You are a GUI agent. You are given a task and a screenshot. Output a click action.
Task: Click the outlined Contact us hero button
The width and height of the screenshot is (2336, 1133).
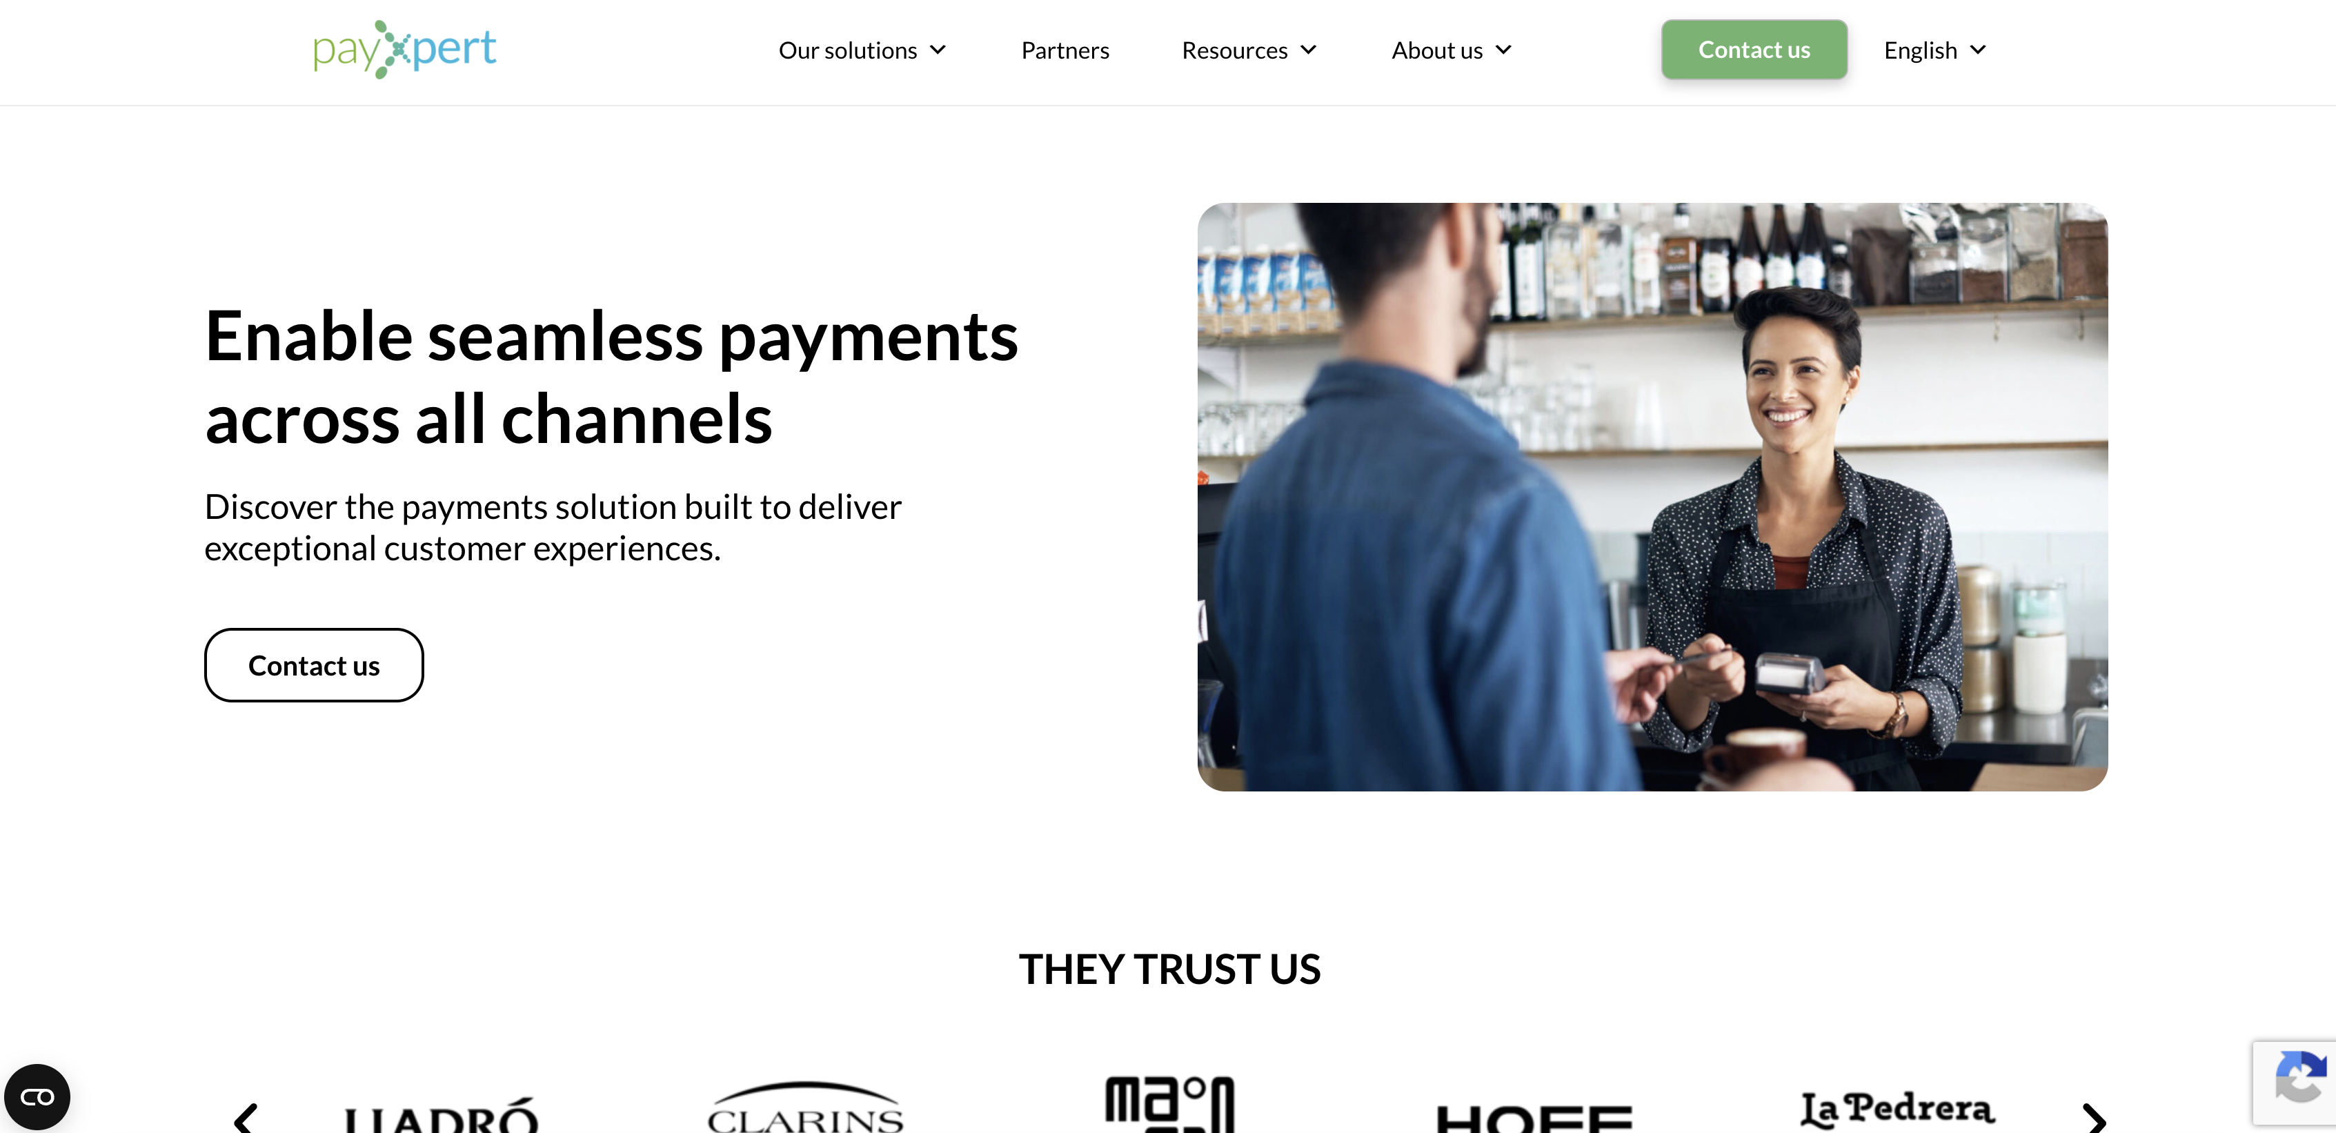pyautogui.click(x=314, y=665)
